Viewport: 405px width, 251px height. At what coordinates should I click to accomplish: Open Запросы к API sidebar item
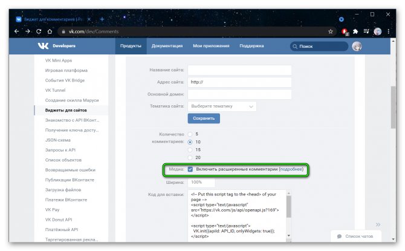tap(60, 150)
